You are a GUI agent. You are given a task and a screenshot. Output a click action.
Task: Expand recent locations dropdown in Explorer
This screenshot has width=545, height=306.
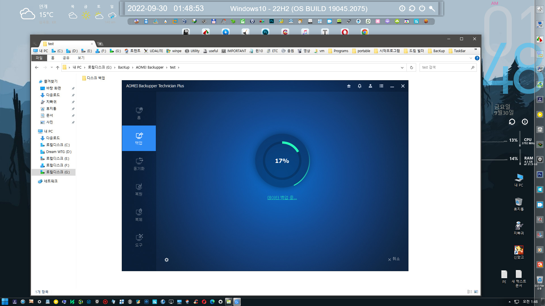click(51, 67)
